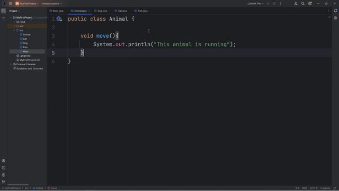
Task: Open IDE and Project Settings gear icon
Action: (310, 4)
